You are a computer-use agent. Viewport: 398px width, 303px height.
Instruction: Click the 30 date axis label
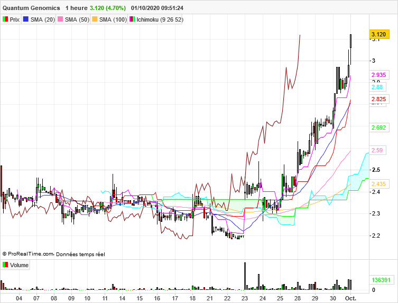333,298
